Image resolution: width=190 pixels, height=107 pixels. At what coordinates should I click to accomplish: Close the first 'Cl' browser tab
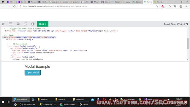click(x=15, y=2)
